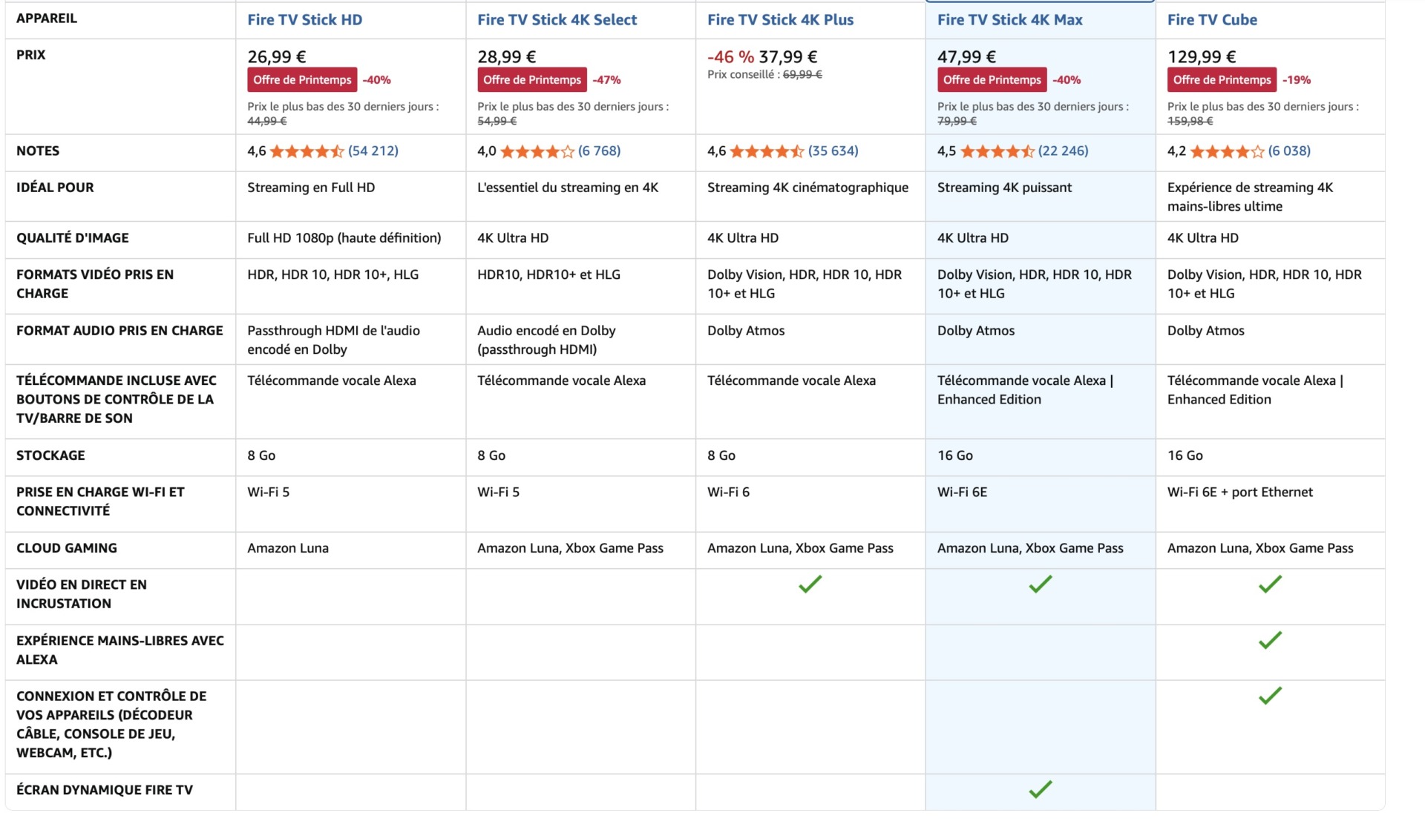Open the Fire TV Stick 4K Max link
This screenshot has width=1425, height=830.
(1009, 20)
